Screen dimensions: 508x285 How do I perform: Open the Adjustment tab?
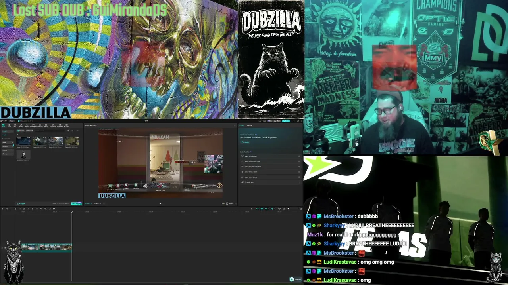[53, 125]
